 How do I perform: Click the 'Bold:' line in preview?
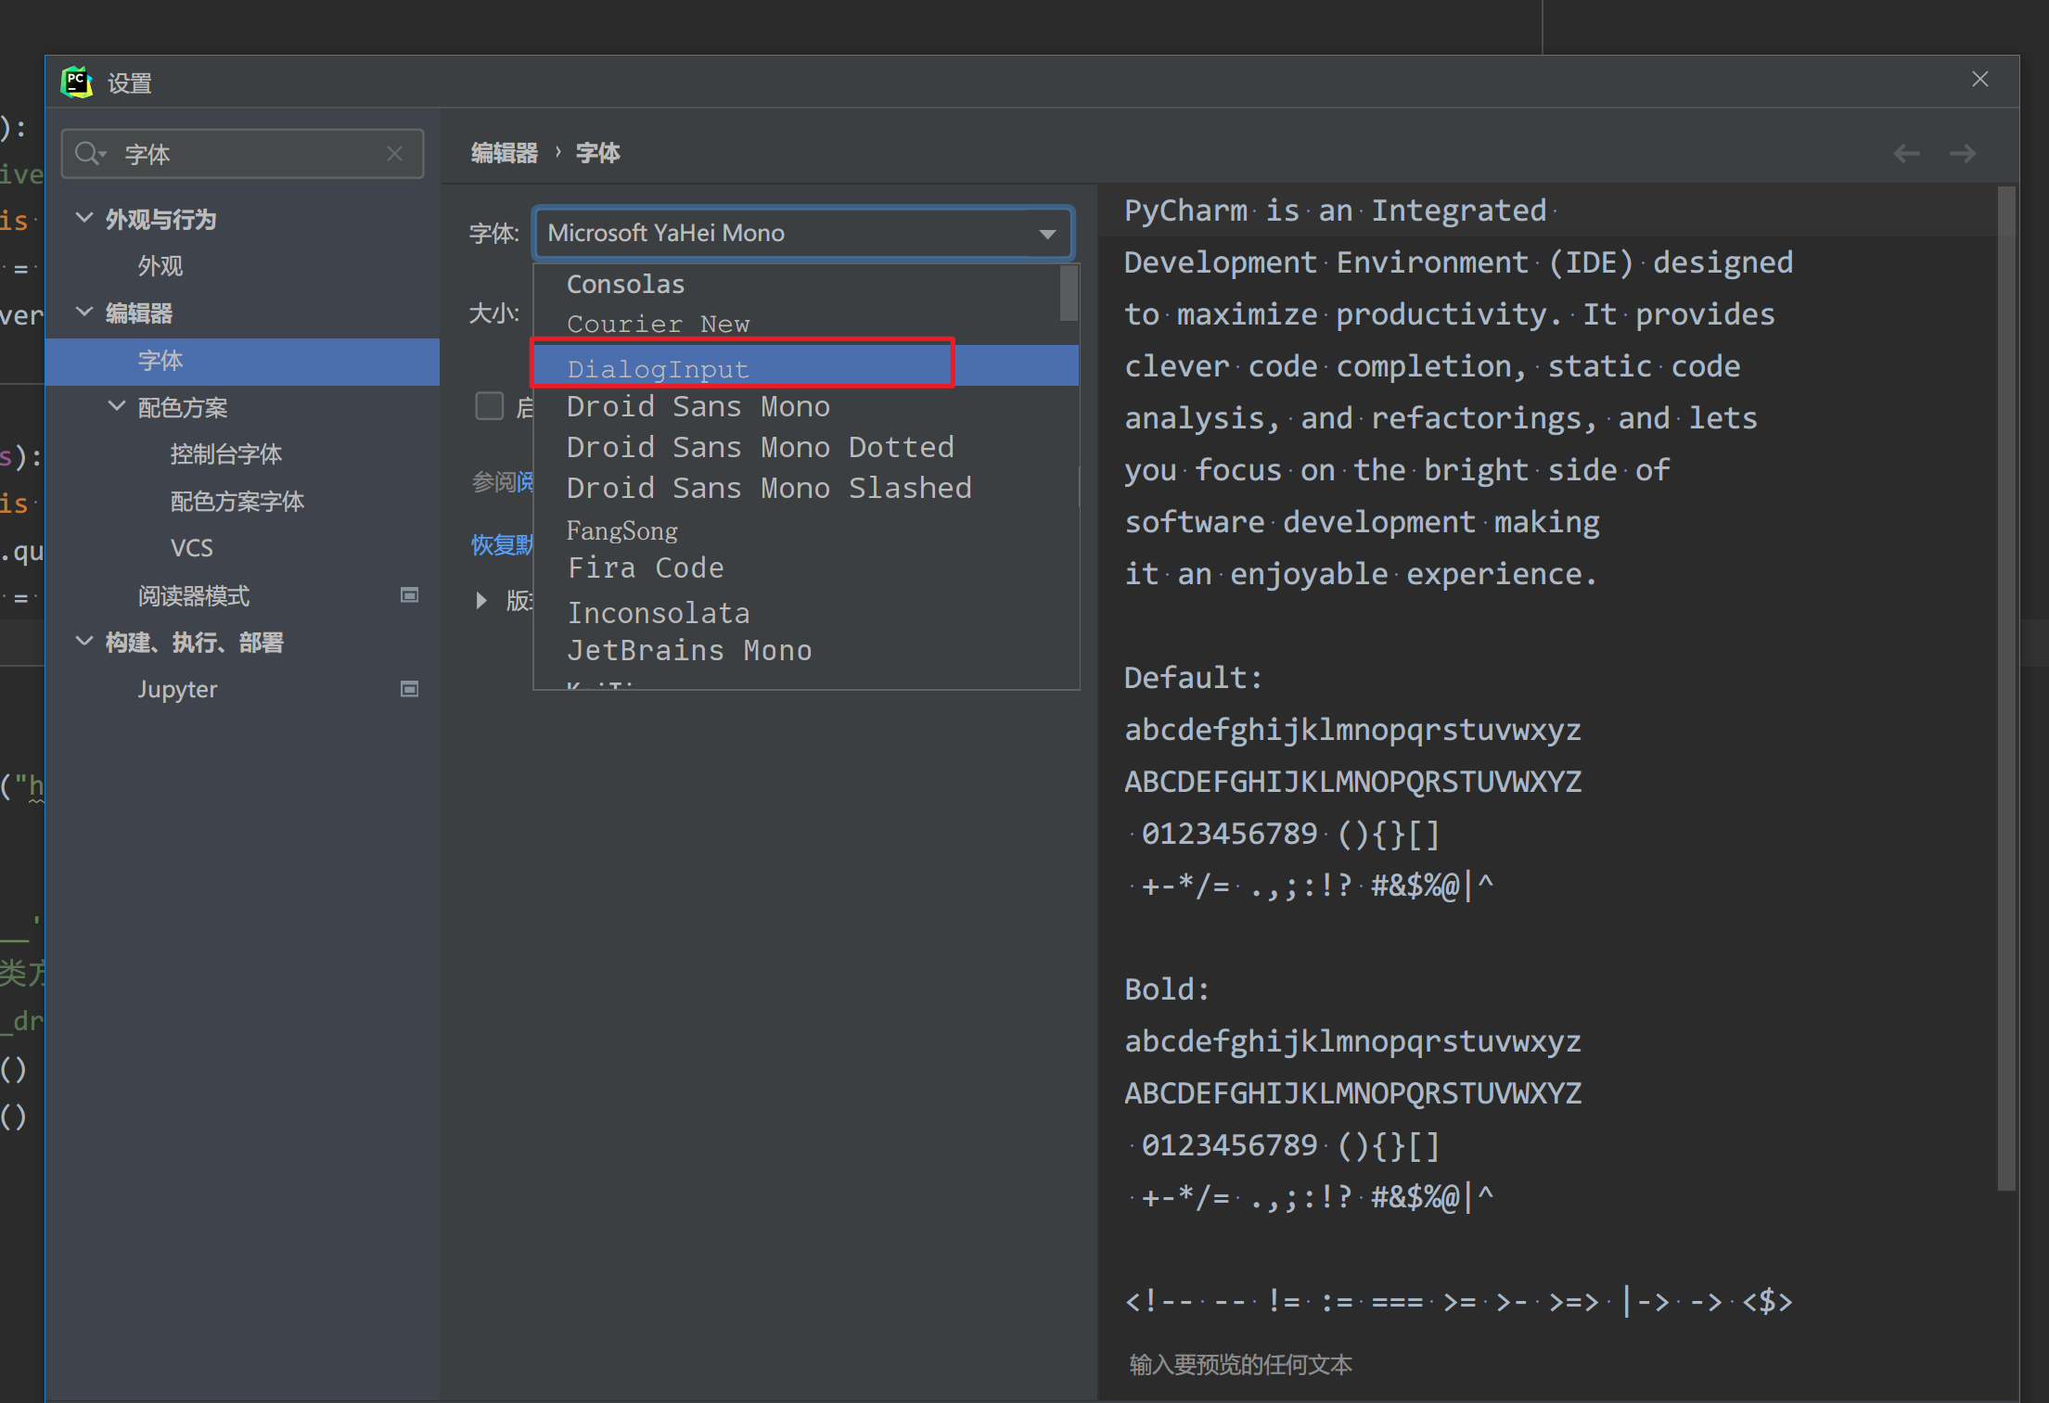click(1166, 989)
